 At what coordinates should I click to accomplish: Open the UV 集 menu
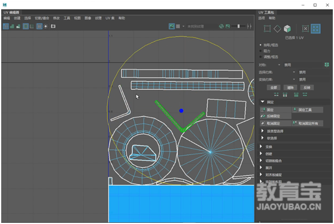pos(110,18)
